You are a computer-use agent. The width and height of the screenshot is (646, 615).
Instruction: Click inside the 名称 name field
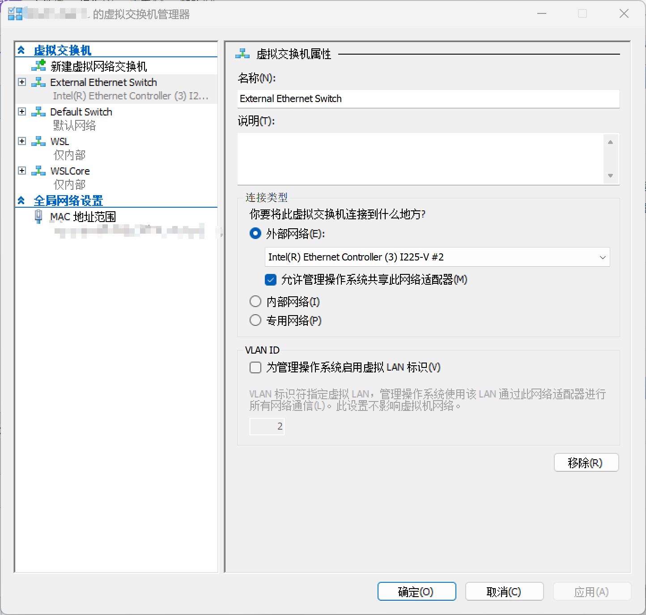click(427, 98)
